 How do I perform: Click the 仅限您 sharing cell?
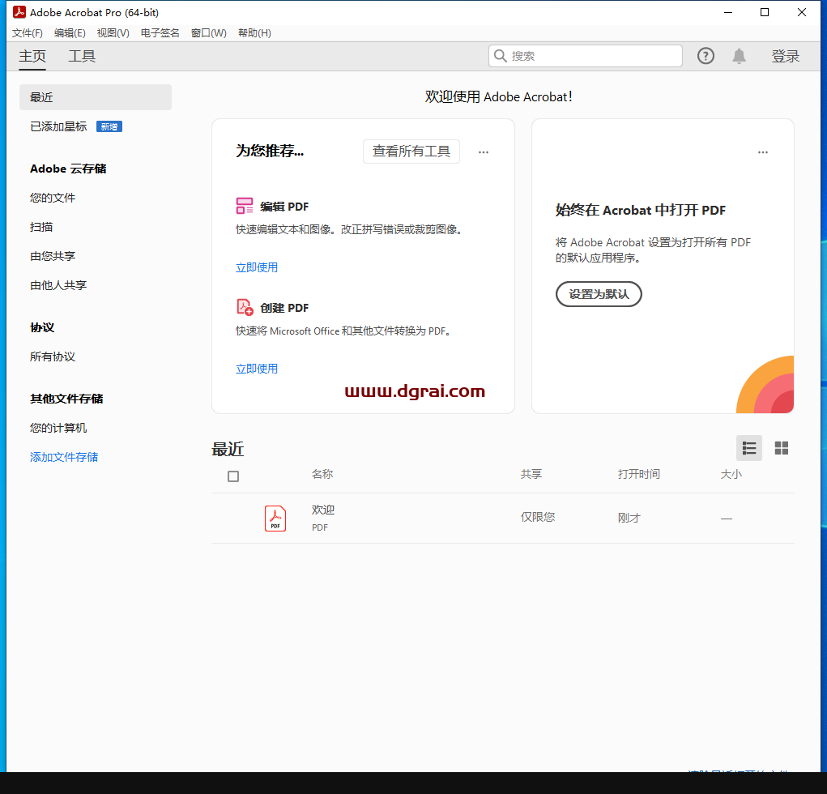[x=538, y=517]
